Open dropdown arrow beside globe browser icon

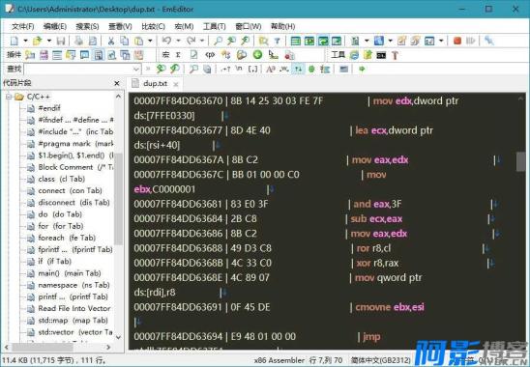coord(391,41)
